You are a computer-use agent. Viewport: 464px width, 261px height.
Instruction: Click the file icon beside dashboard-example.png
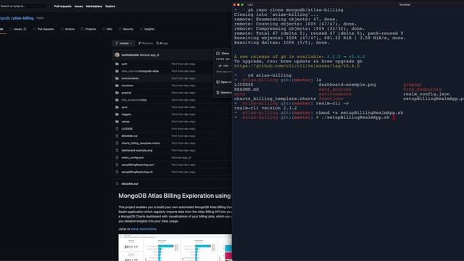click(117, 150)
